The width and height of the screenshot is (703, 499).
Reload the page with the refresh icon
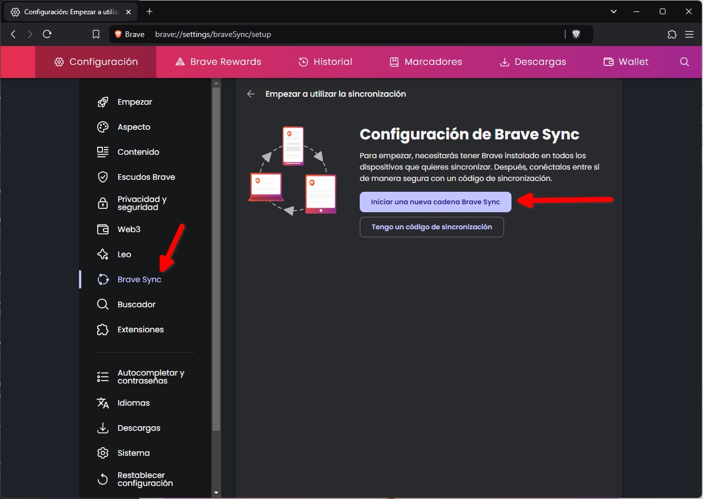point(47,34)
